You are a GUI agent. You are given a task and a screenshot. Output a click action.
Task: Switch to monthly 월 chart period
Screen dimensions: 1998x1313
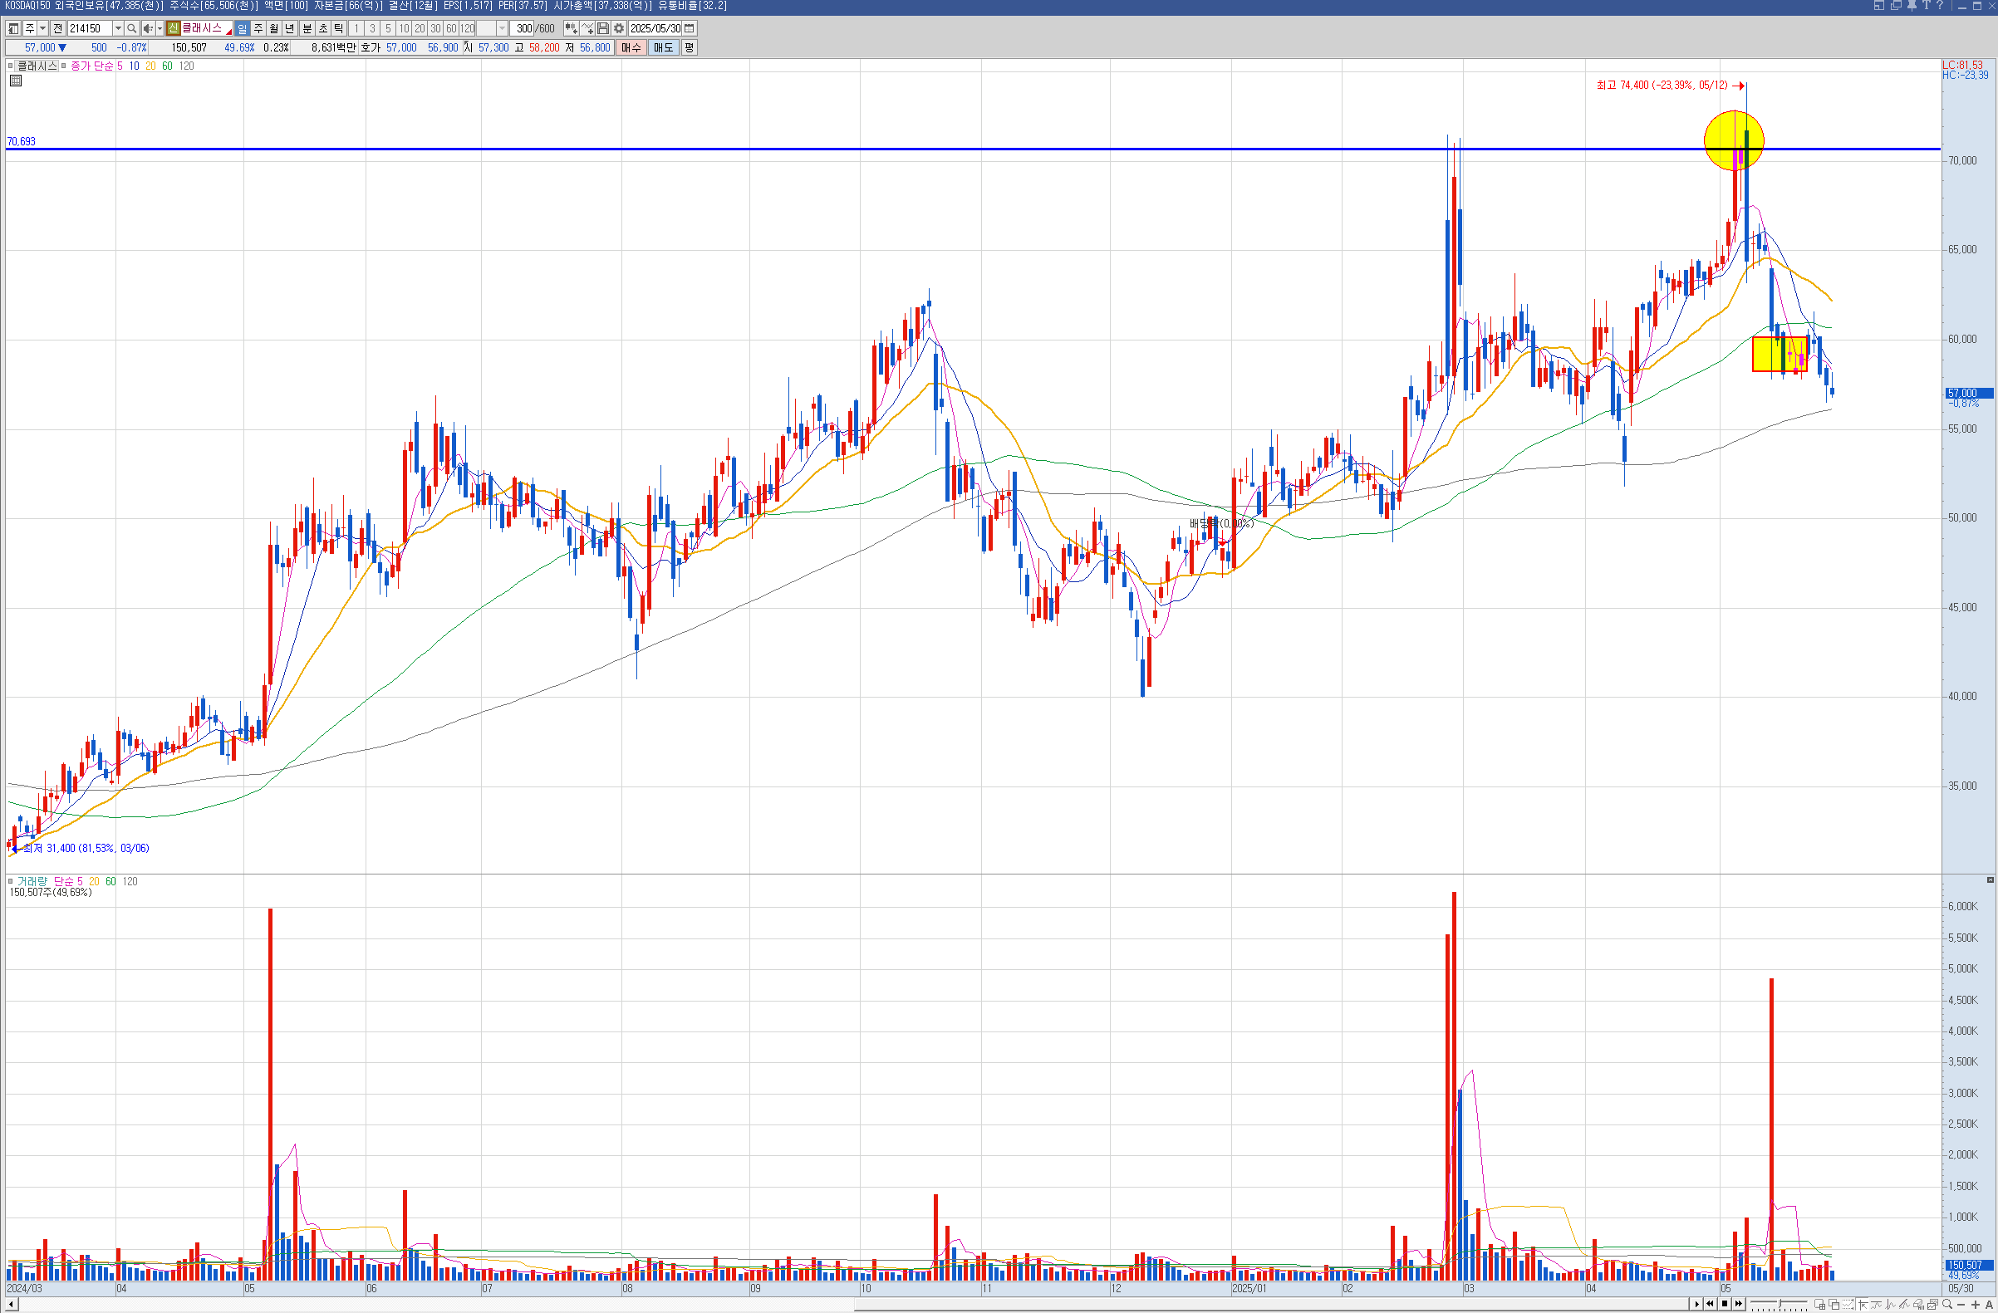click(273, 28)
